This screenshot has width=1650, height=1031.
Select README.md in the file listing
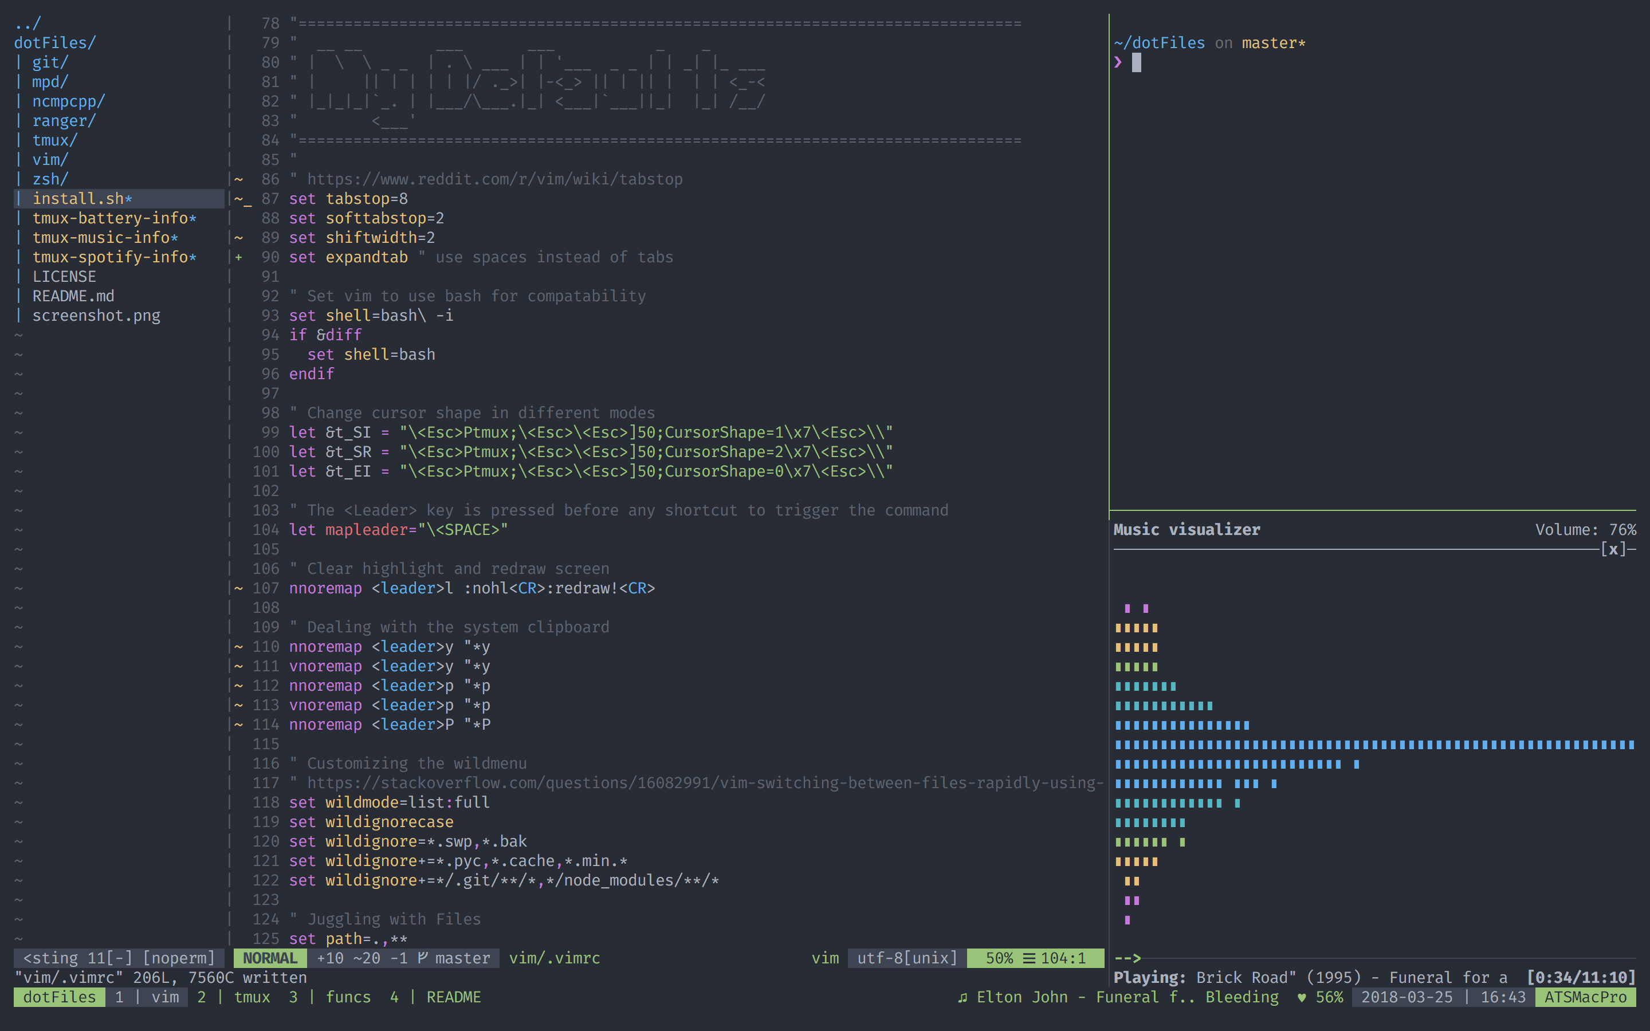pos(73,297)
